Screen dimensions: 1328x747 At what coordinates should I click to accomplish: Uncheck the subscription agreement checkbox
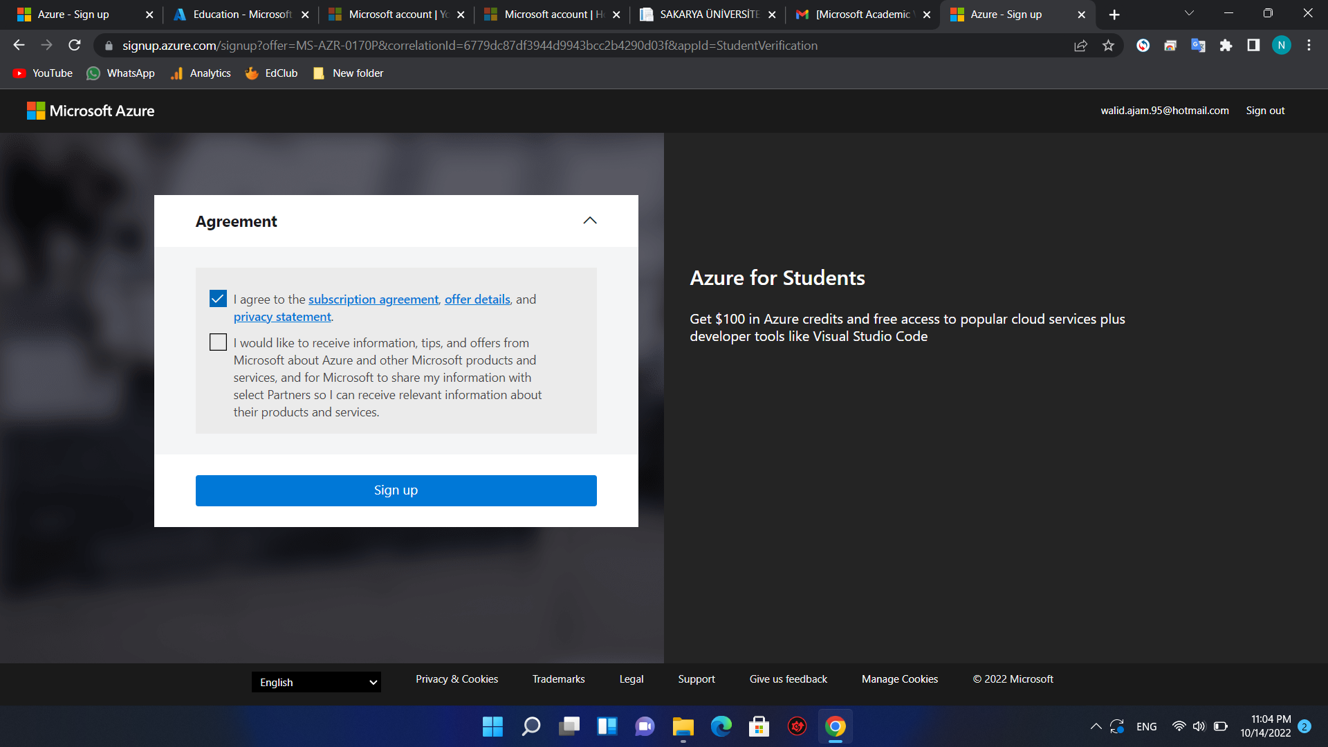coord(218,299)
